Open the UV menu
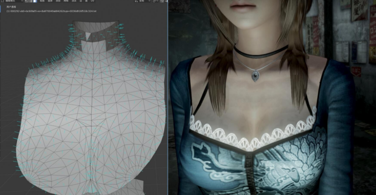This screenshot has height=195, width=376. coord(92,1)
